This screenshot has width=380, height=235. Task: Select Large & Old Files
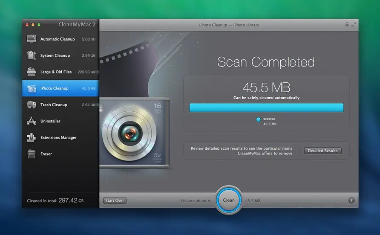coord(60,72)
